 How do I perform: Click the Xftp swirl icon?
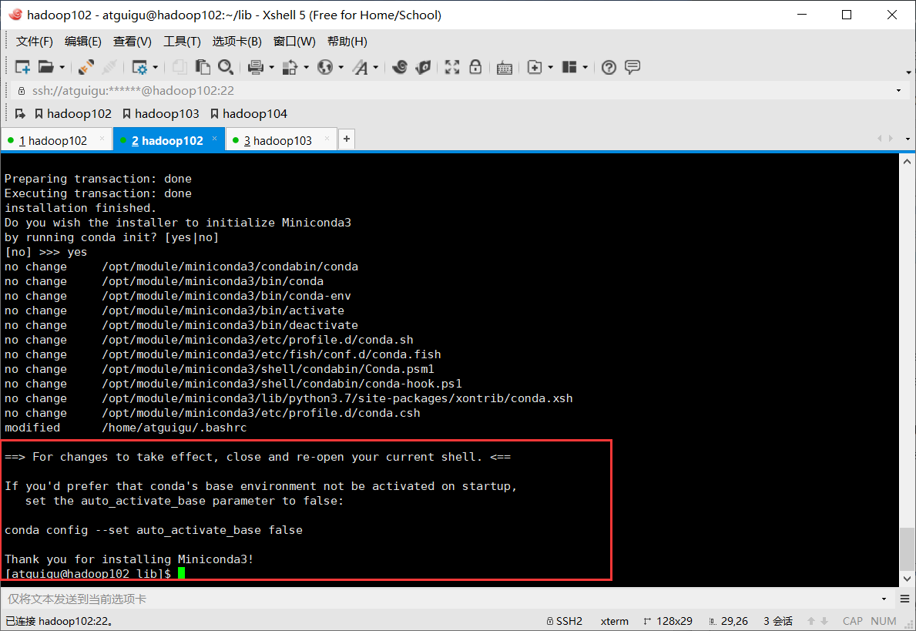pos(400,67)
